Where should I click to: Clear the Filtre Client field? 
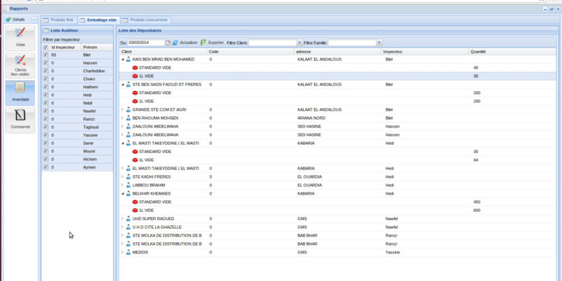pyautogui.click(x=300, y=43)
